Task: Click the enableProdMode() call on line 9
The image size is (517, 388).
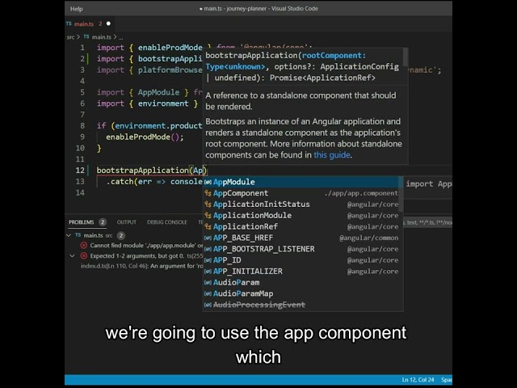Action: (145, 137)
